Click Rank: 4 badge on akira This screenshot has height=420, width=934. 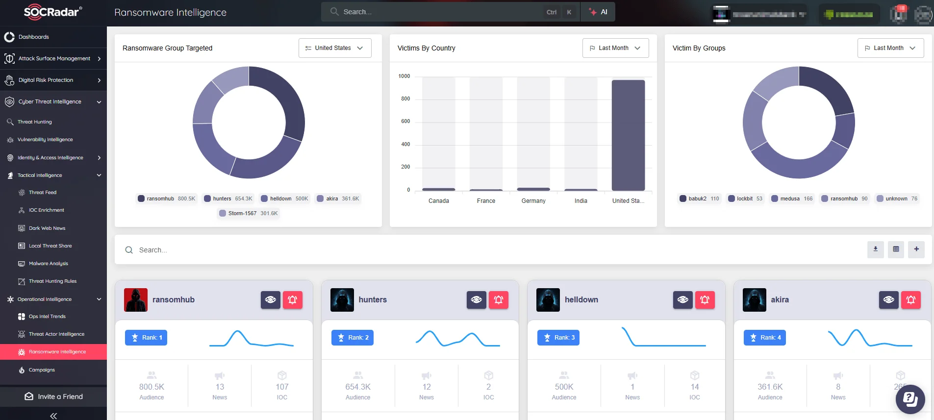point(765,338)
